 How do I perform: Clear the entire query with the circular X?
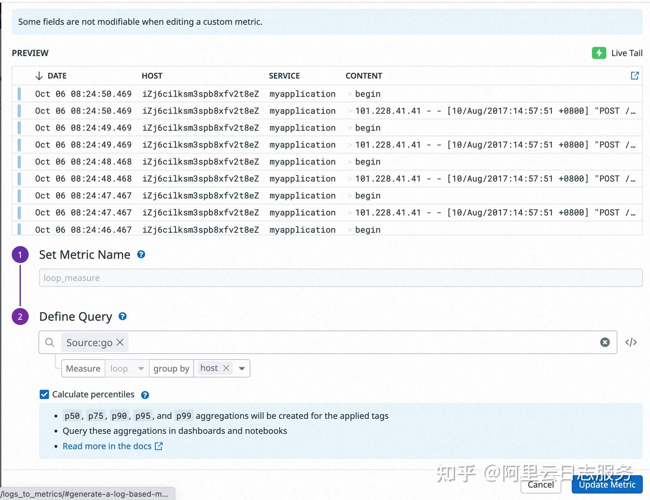tap(605, 342)
